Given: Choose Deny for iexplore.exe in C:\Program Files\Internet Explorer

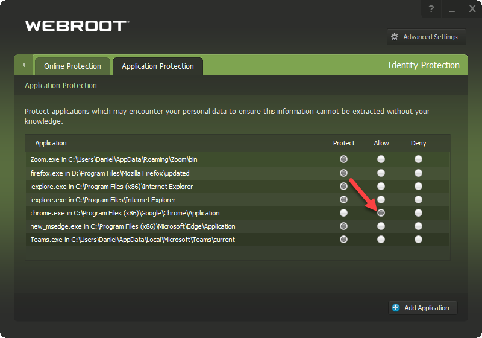Looking at the screenshot, I should [x=418, y=199].
